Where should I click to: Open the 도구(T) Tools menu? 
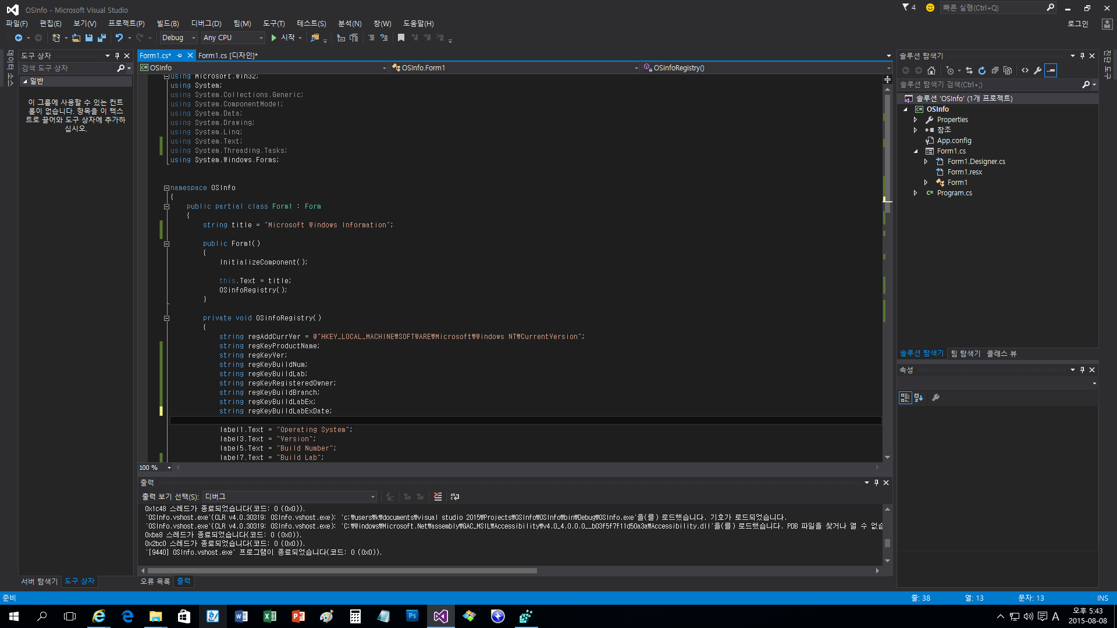pyautogui.click(x=274, y=24)
